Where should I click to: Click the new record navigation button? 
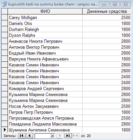pyautogui.click(x=76, y=136)
